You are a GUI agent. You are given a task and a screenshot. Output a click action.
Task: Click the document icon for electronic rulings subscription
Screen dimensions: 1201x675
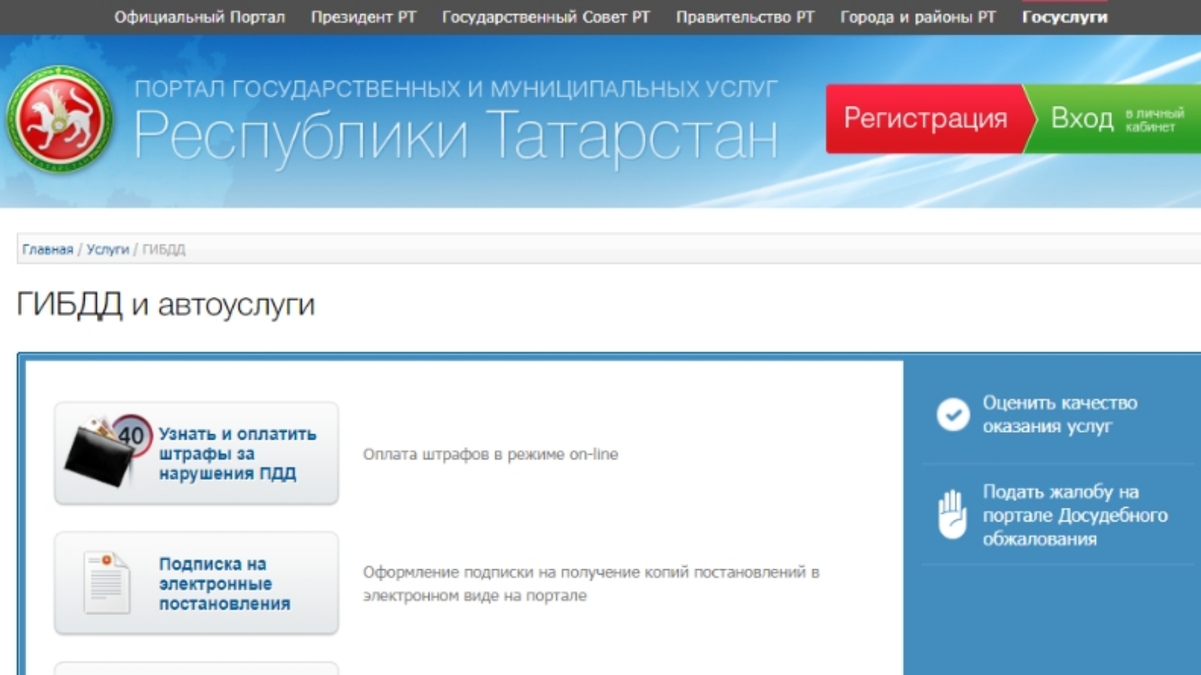[106, 583]
